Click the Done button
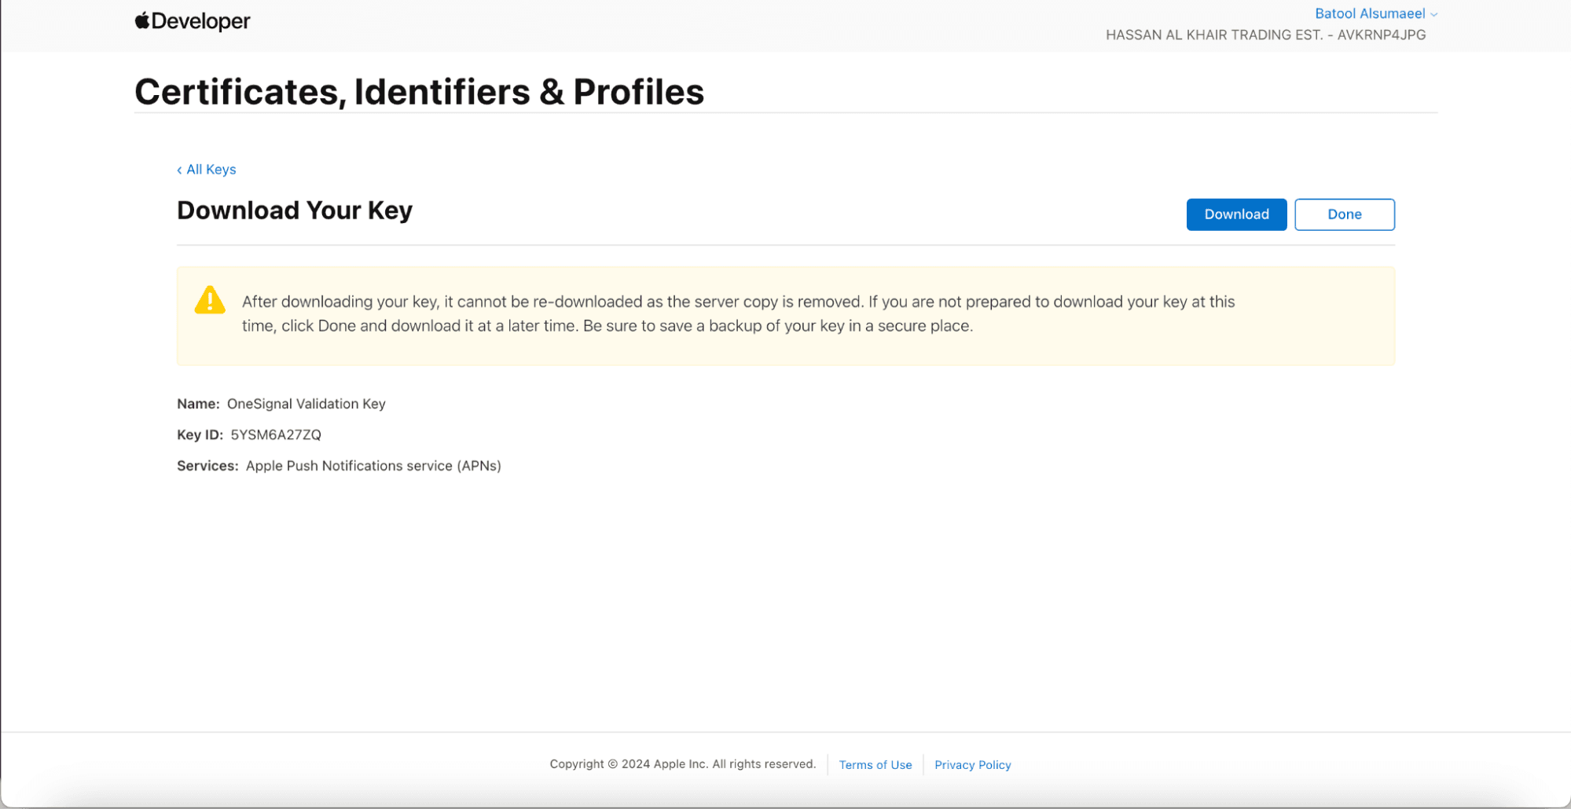This screenshot has width=1571, height=809. tap(1344, 214)
